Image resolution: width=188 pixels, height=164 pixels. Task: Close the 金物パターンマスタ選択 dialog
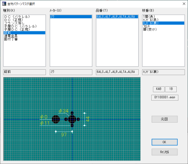(x=184, y=4)
